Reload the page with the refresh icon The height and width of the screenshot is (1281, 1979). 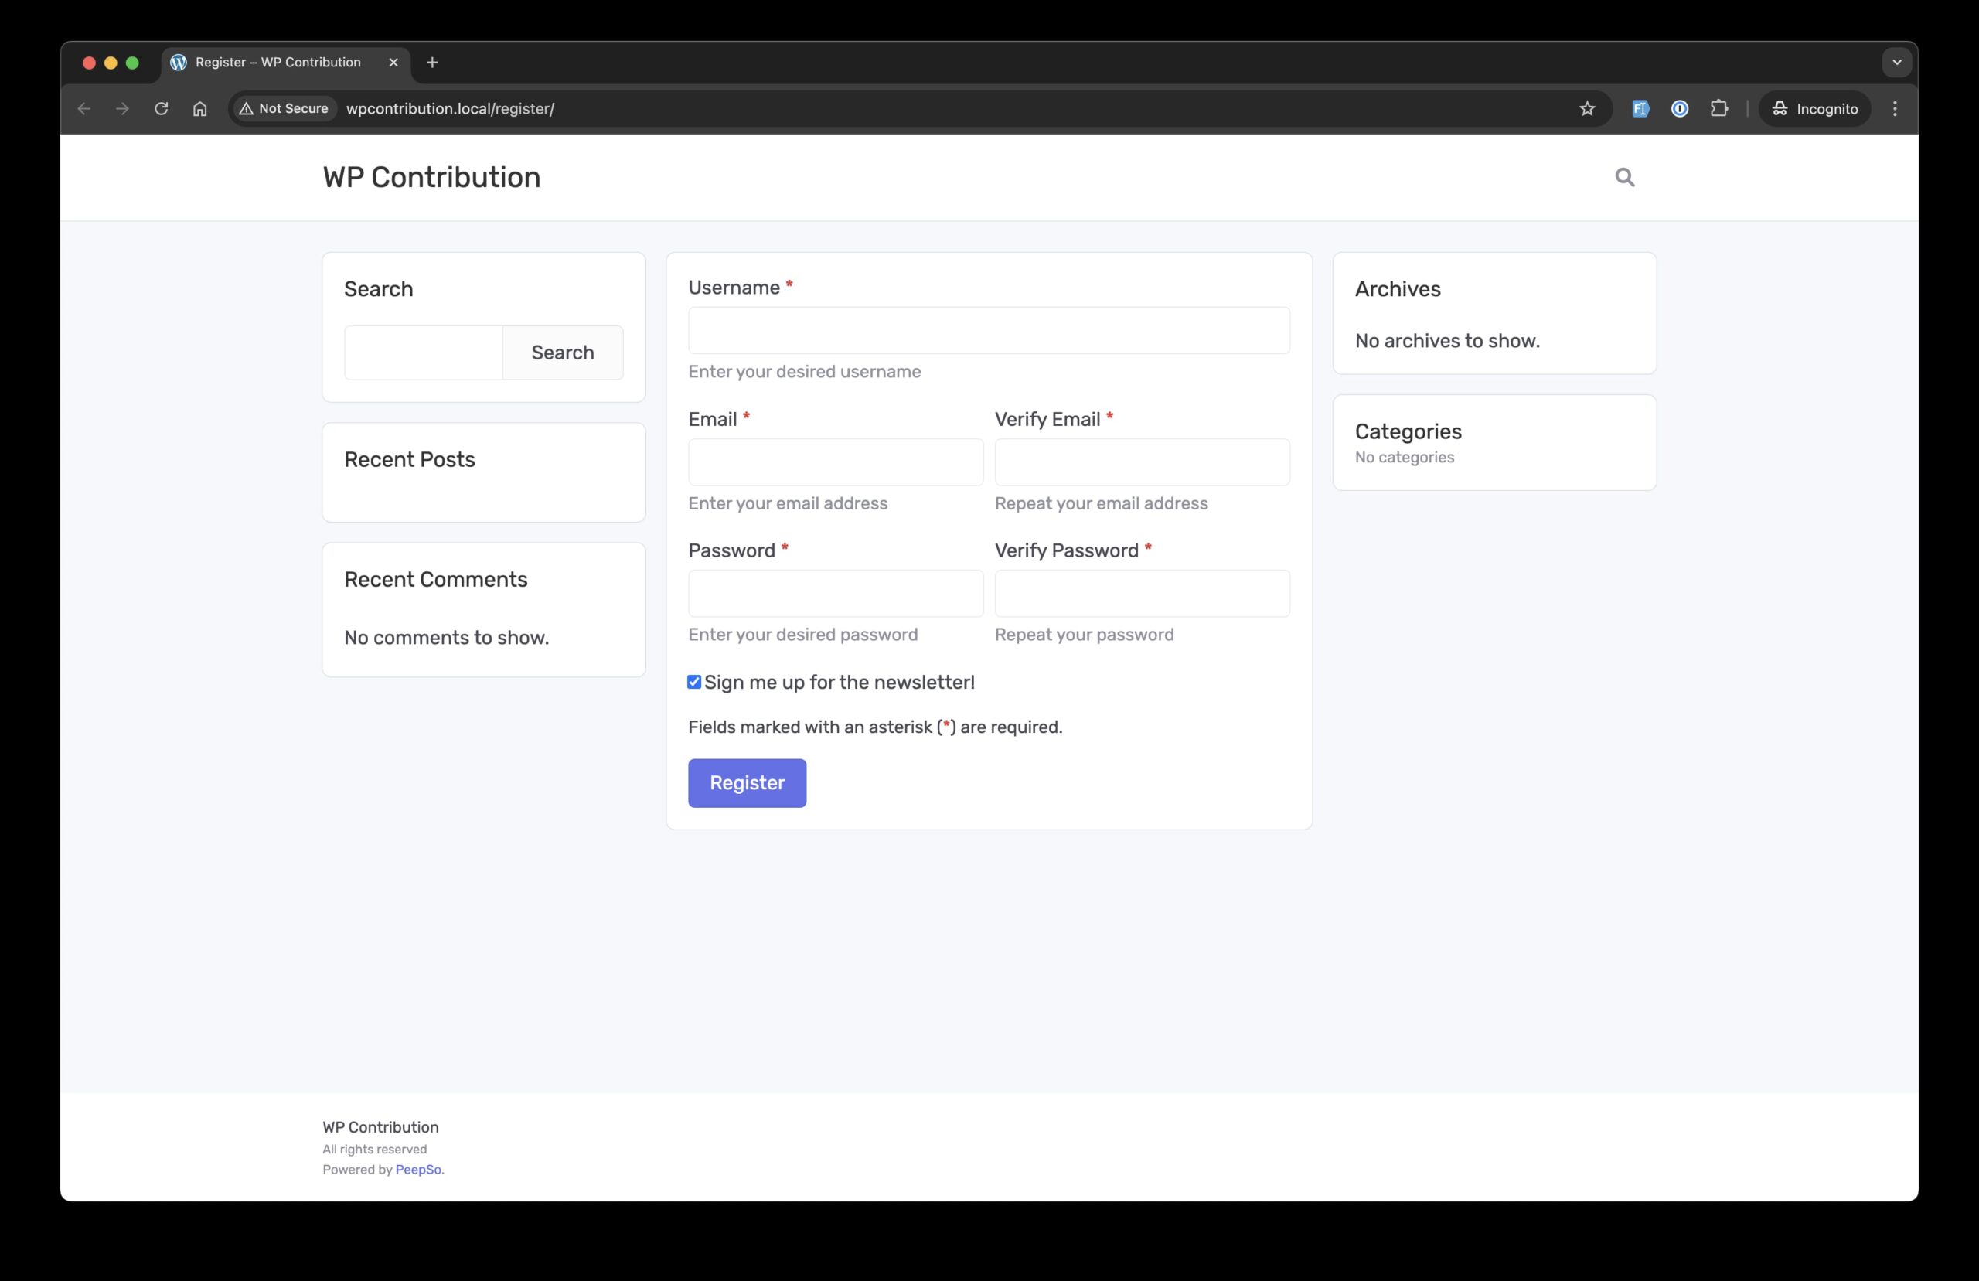click(162, 109)
